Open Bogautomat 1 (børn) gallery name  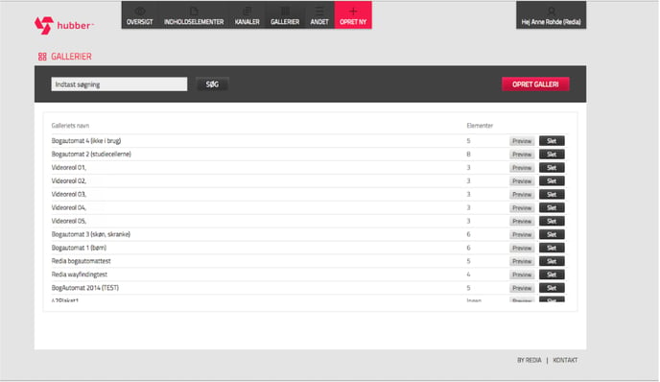click(x=79, y=248)
